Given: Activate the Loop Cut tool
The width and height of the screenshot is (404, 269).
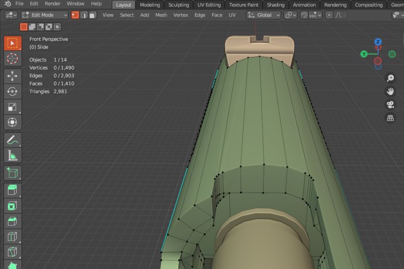Looking at the screenshot, I should click(x=12, y=237).
